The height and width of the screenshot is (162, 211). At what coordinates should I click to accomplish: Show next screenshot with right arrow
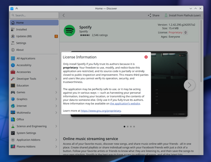pos(190,85)
